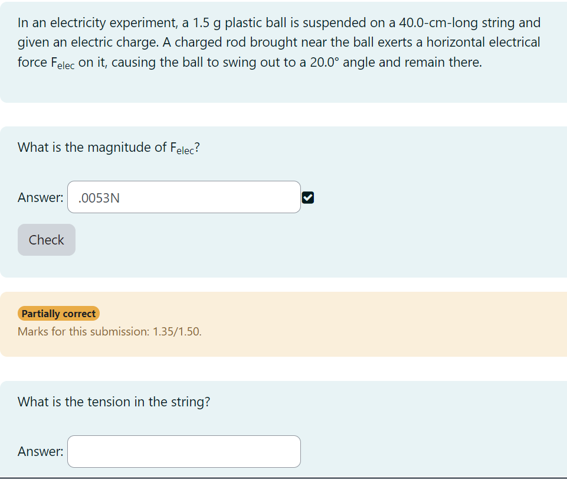Click the experiment description paragraph

[x=277, y=41]
